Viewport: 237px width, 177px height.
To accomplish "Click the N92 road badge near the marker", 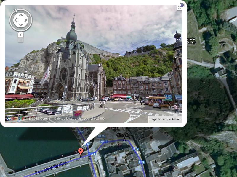I will point(87,144).
